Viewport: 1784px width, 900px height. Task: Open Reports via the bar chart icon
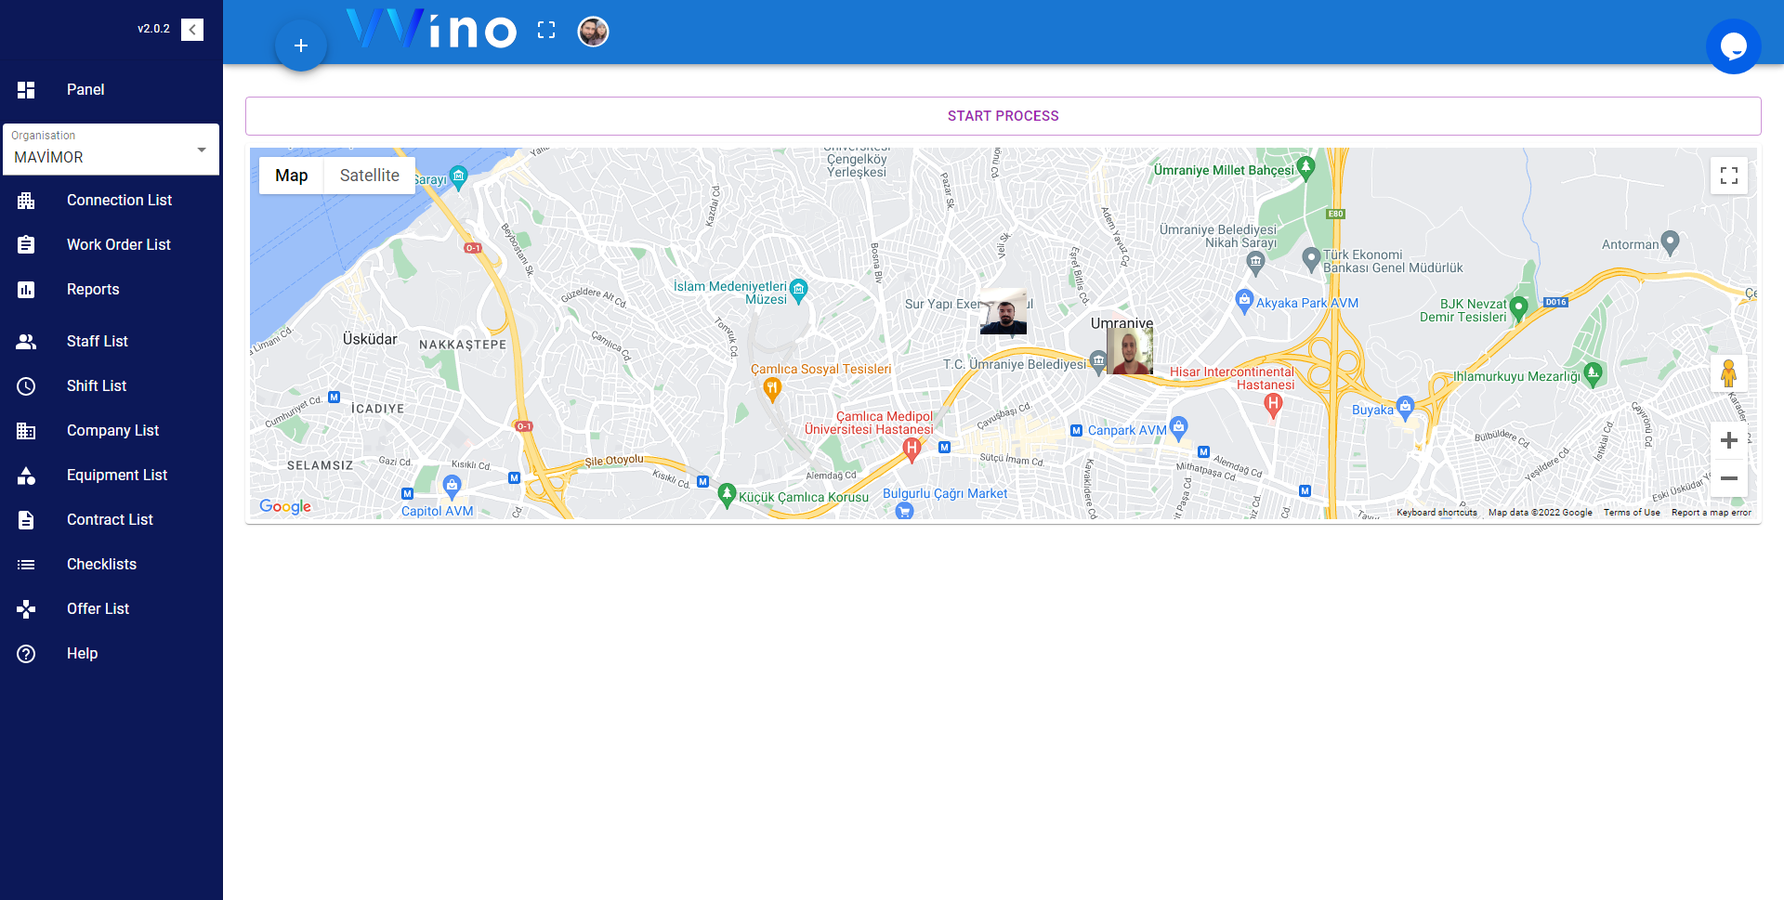click(x=25, y=289)
